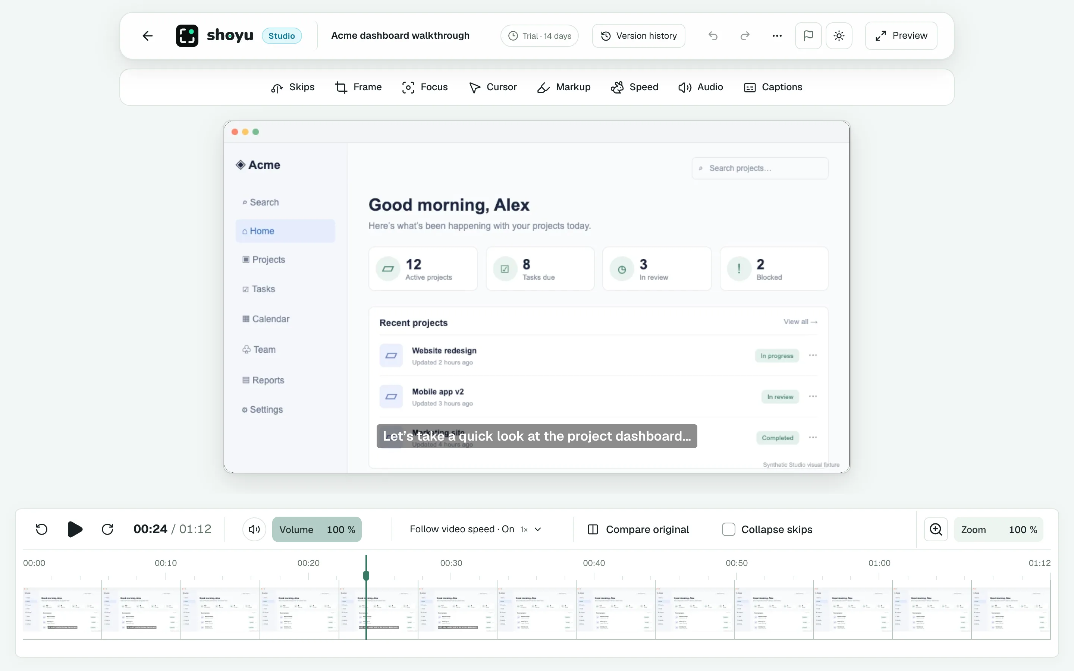
Task: Click the Search projects field in preview
Action: tap(760, 168)
